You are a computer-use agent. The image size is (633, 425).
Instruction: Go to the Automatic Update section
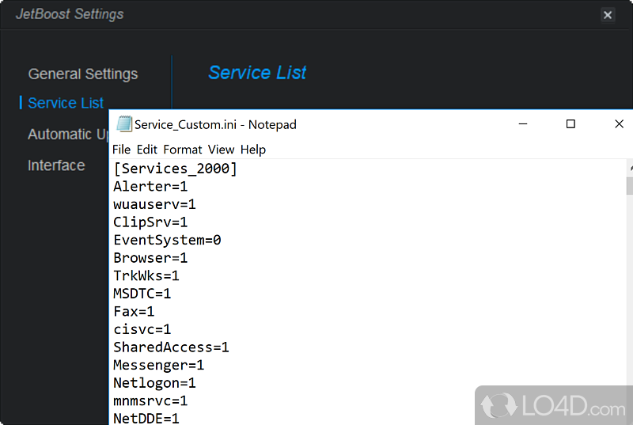click(x=68, y=135)
